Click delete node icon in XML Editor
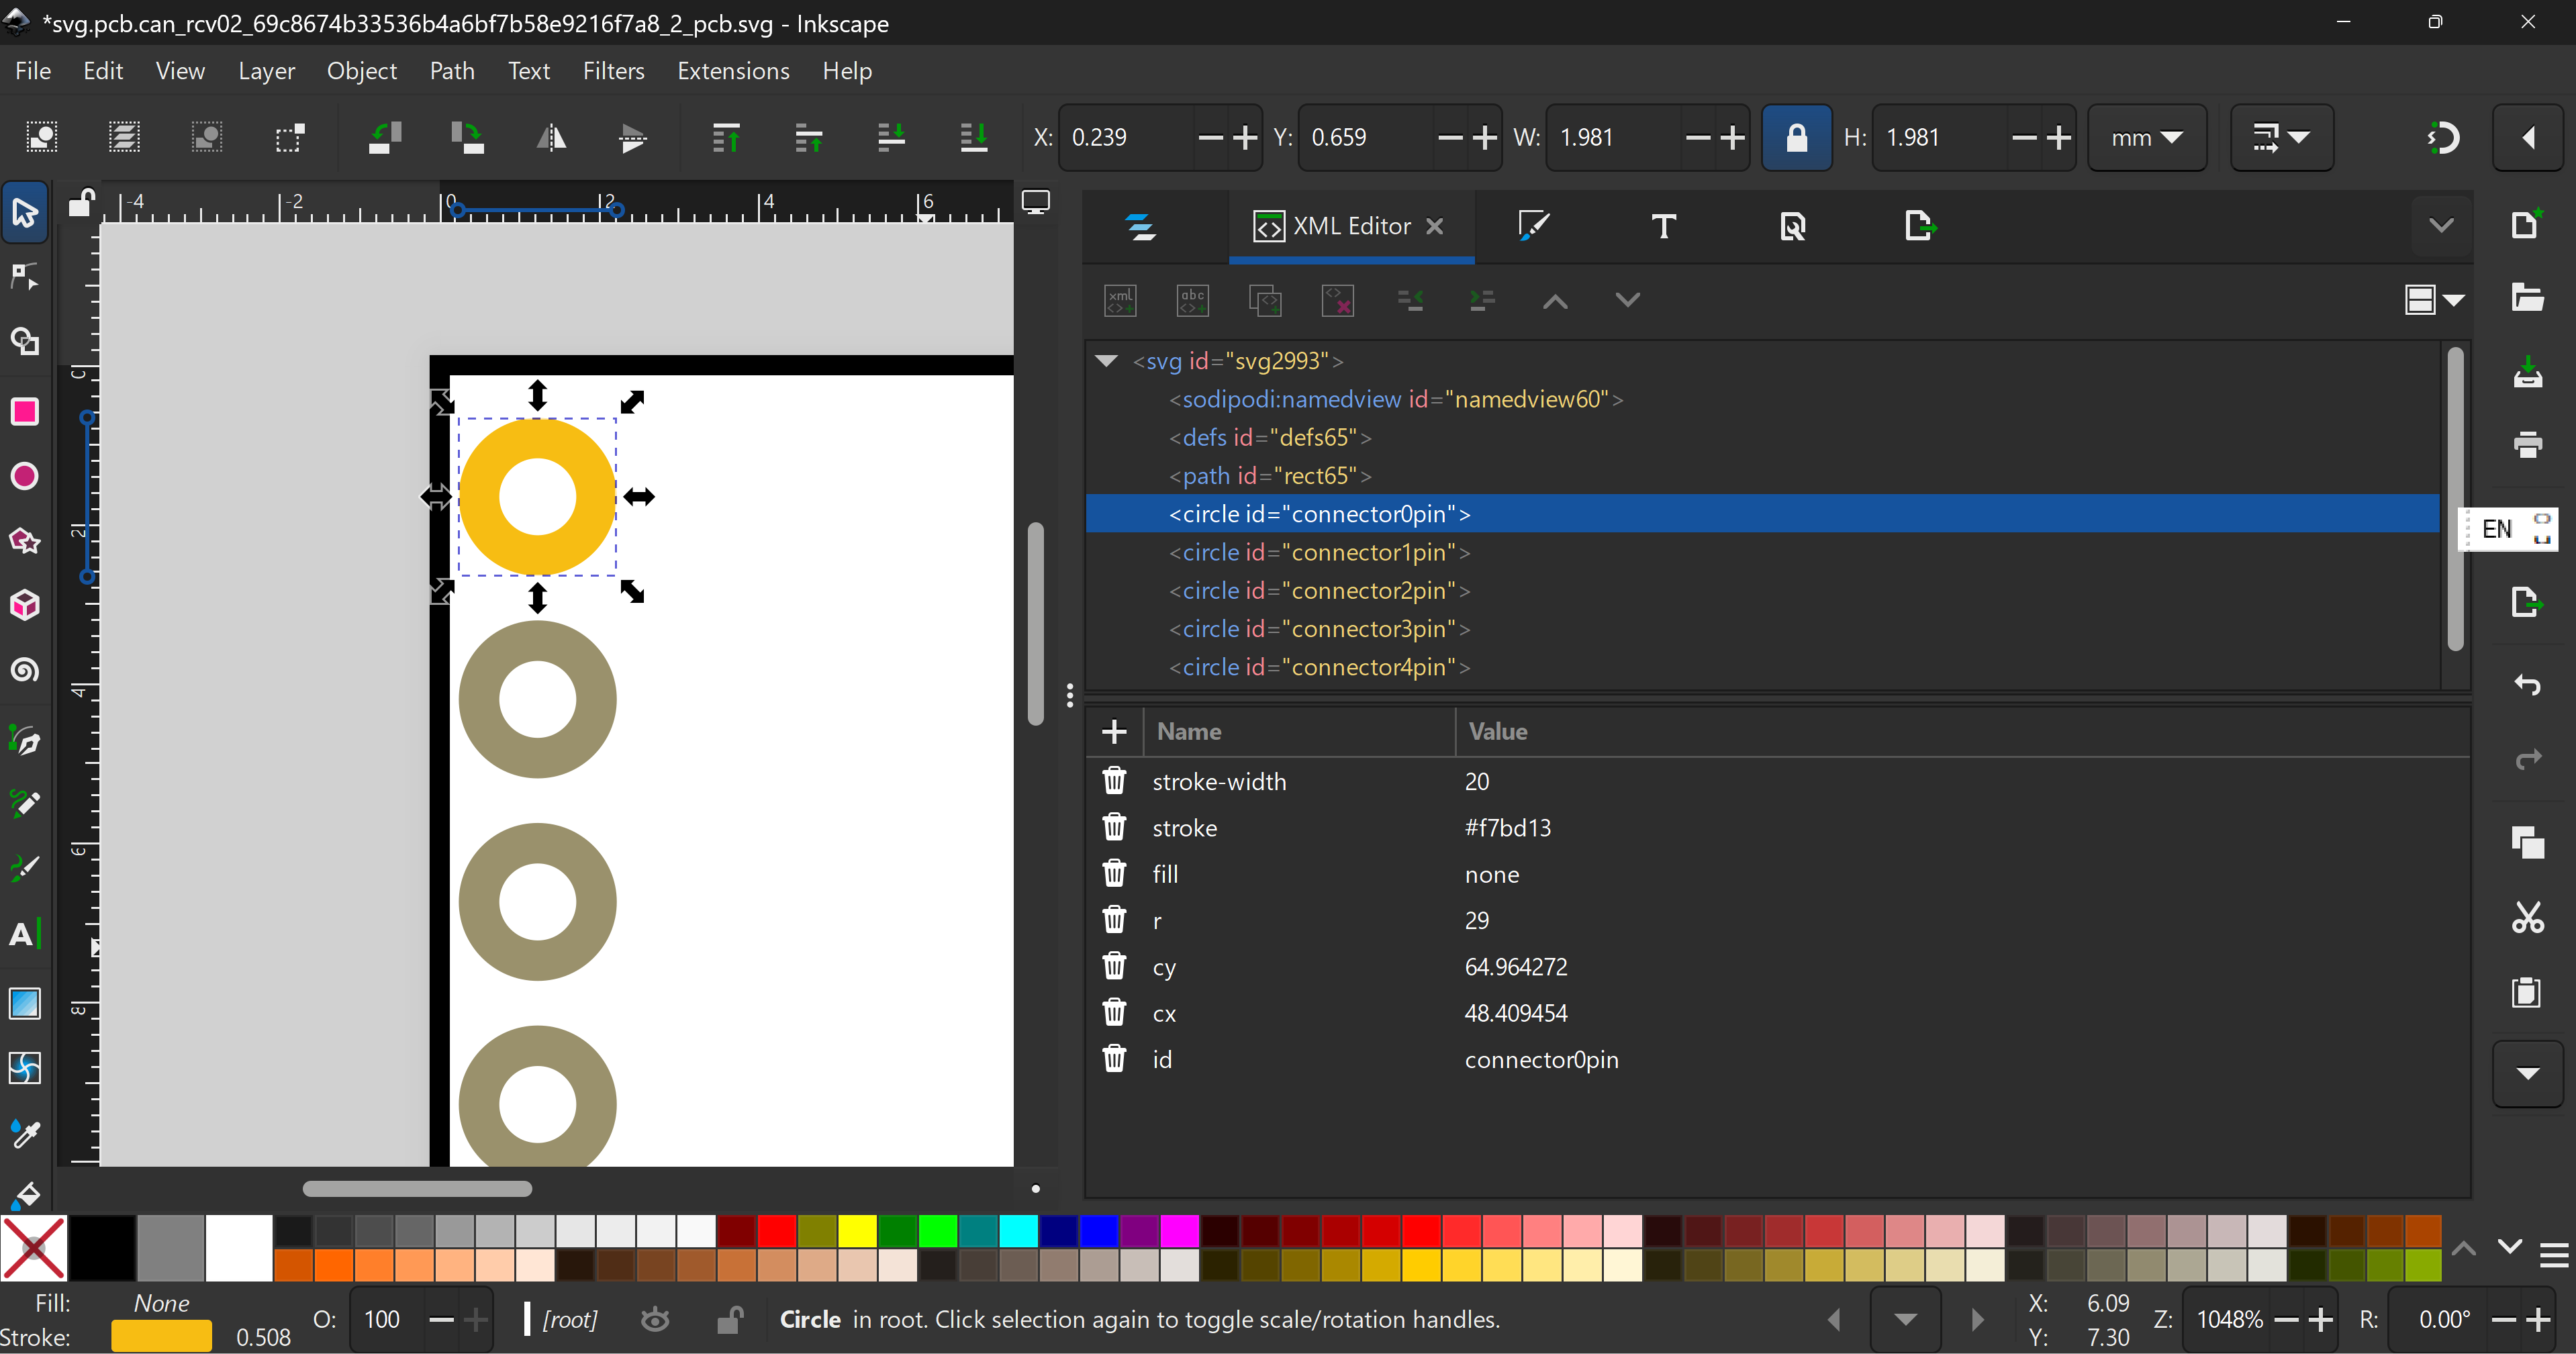This screenshot has height=1354, width=2576. coord(1337,300)
